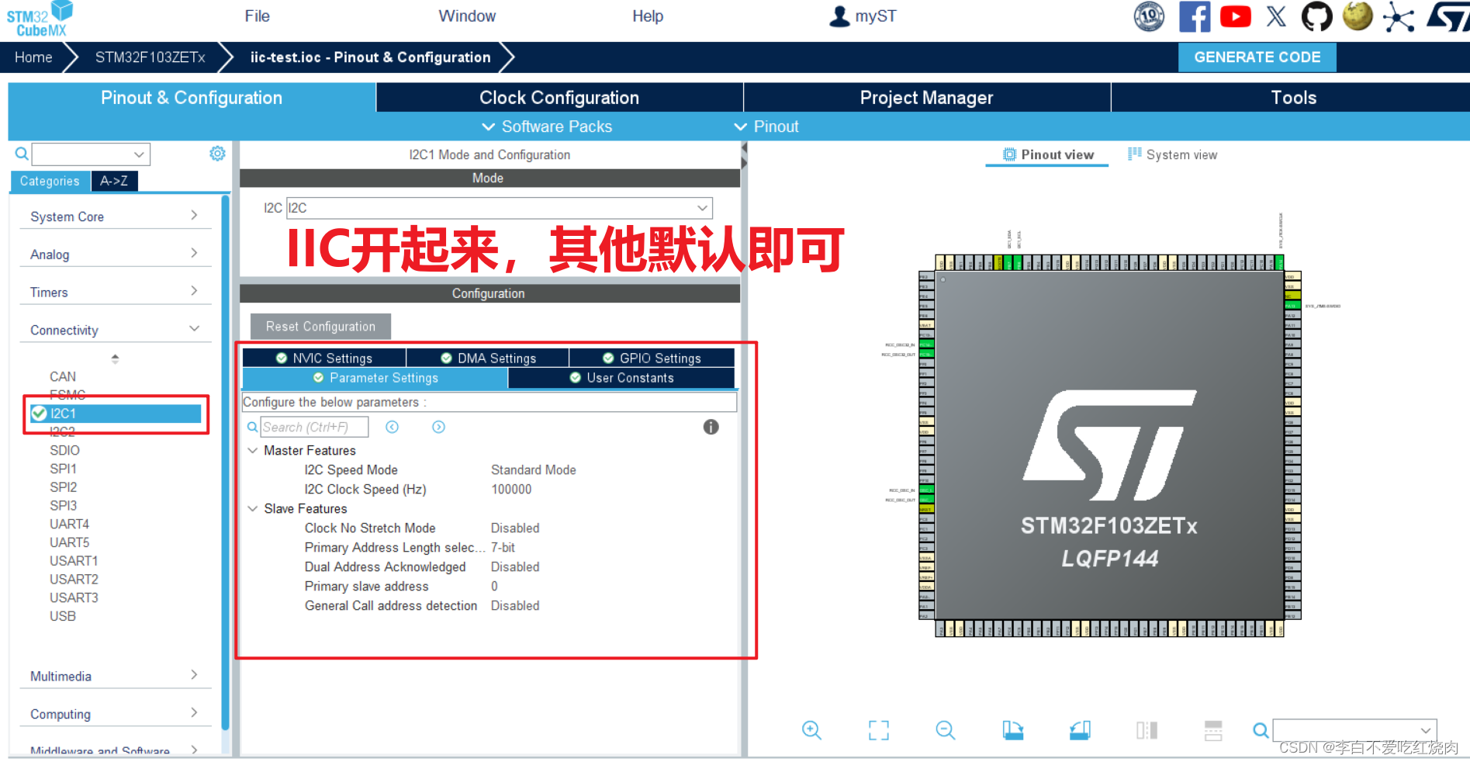Collapse the Master Features section
1470x762 pixels.
pos(253,450)
